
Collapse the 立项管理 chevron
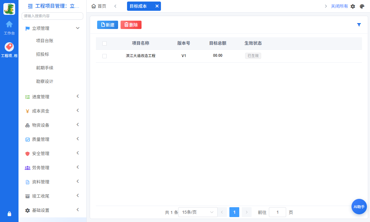78,28
